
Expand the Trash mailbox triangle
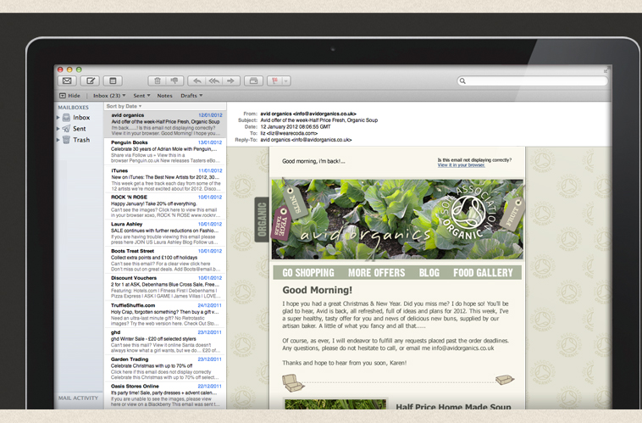[x=58, y=140]
